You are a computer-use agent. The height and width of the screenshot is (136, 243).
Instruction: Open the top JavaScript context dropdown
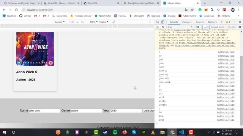tap(181, 27)
